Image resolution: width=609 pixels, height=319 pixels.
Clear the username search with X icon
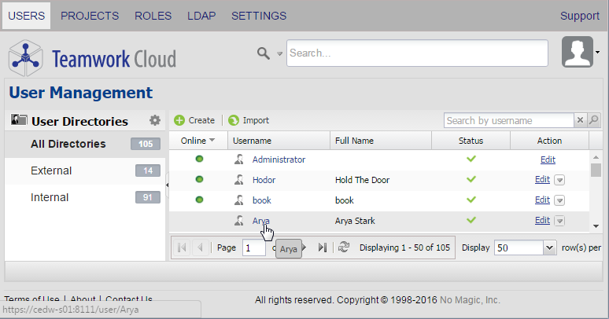click(x=581, y=120)
